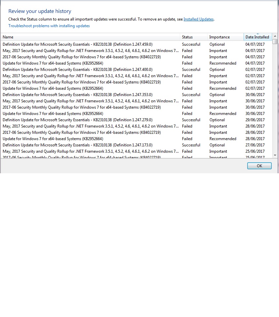The image size is (279, 317).
Task: Select Definition 1.247.459.0 update row
Action: pos(136,44)
